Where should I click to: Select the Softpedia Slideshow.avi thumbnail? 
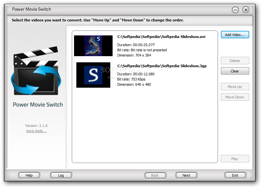[x=93, y=46]
